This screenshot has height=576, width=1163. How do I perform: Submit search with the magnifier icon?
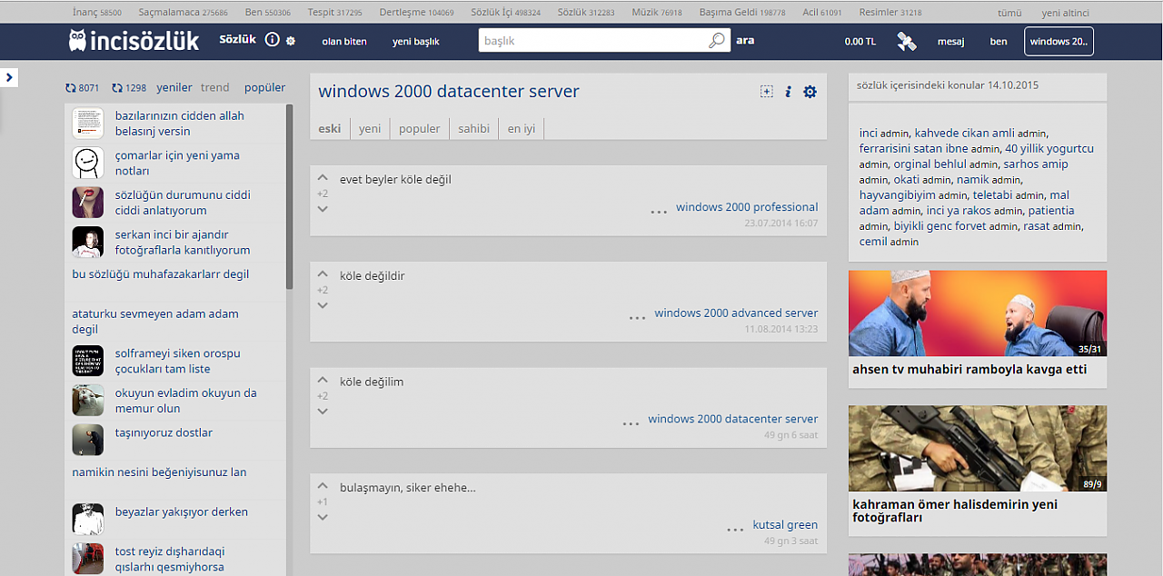click(717, 41)
